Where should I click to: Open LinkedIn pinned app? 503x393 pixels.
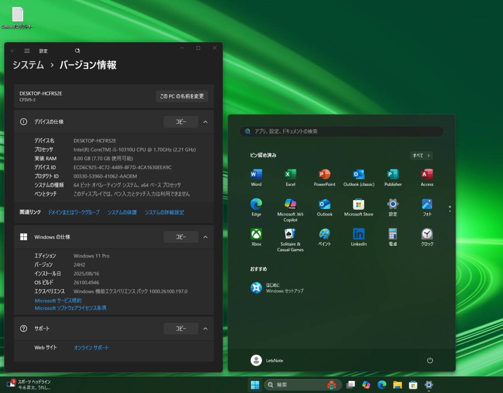point(359,237)
